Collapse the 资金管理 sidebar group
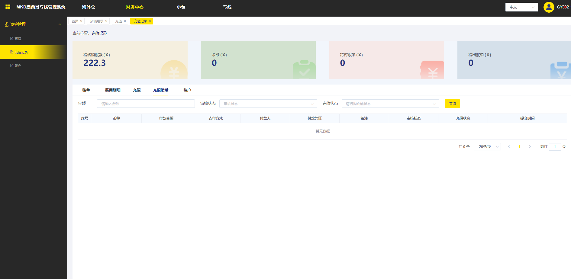The width and height of the screenshot is (571, 279). click(x=60, y=24)
